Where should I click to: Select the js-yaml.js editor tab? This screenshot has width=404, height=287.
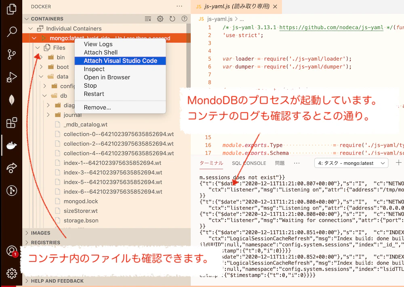pyautogui.click(x=236, y=6)
